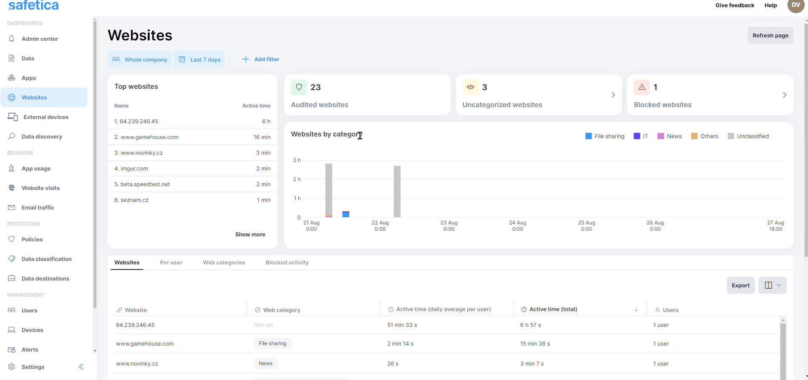808x380 pixels.
Task: Collapse the sidebar with double chevron
Action: point(81,367)
